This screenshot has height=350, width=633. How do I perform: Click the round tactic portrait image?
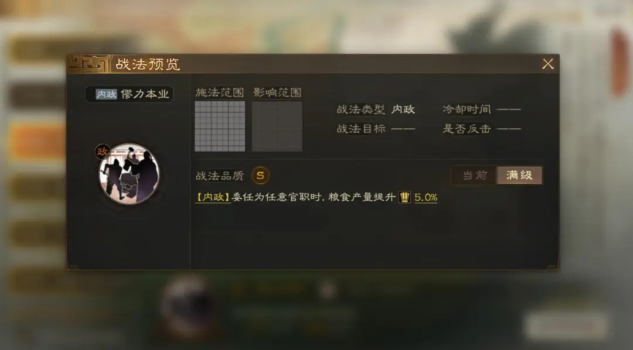click(130, 174)
